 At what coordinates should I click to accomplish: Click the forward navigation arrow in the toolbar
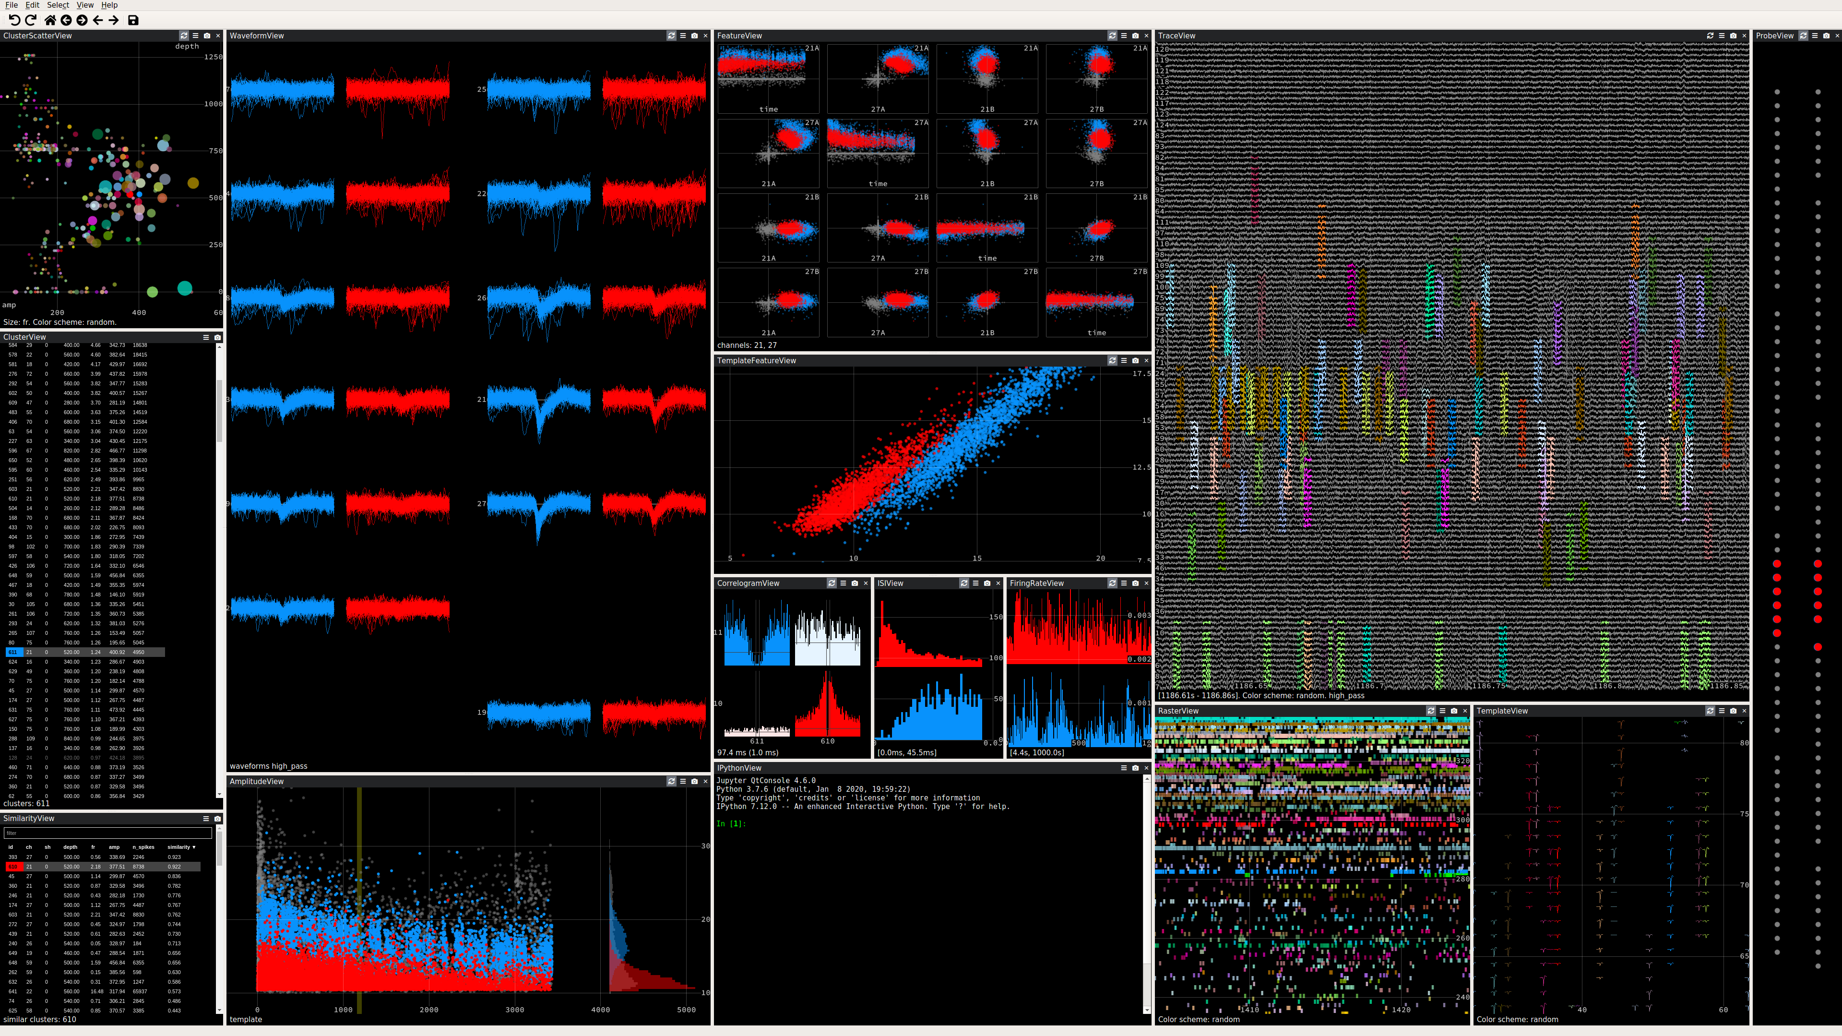click(x=114, y=20)
